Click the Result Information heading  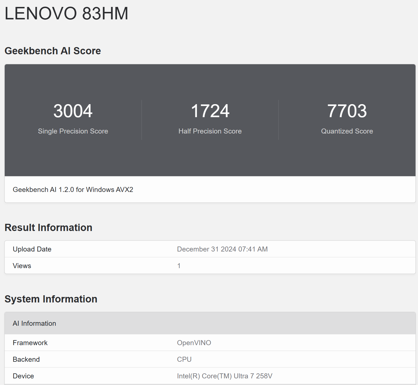pos(48,227)
